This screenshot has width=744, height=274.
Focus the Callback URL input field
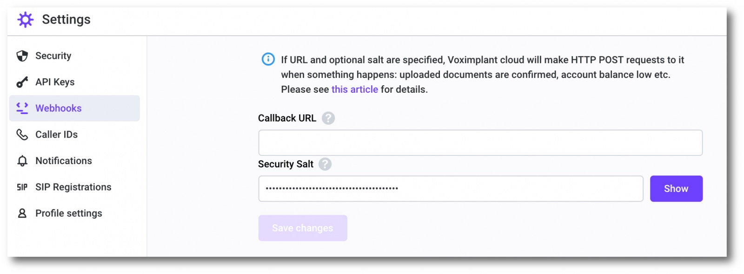480,143
